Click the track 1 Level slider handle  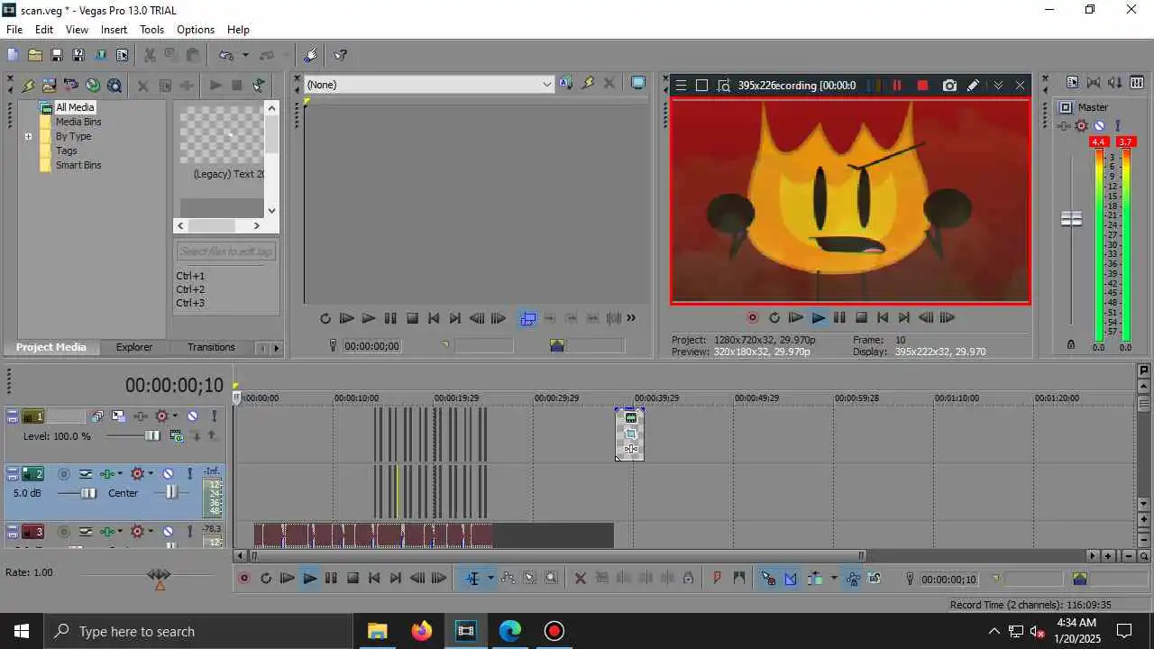coord(152,436)
